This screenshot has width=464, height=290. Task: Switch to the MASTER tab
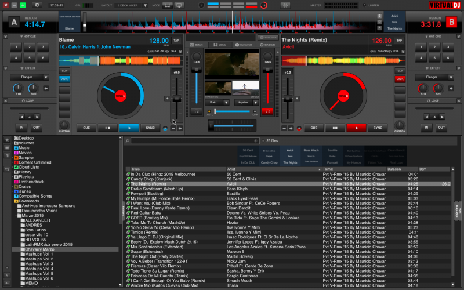[267, 45]
